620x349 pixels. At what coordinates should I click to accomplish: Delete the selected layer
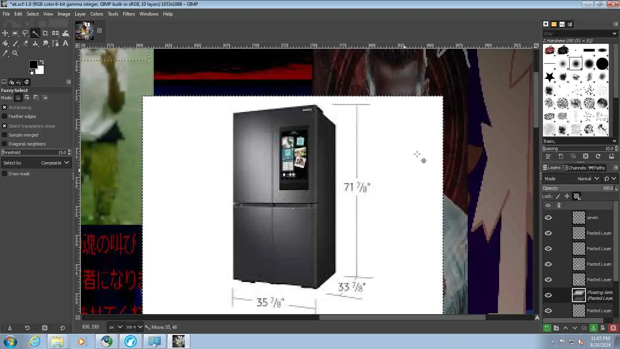[613, 328]
